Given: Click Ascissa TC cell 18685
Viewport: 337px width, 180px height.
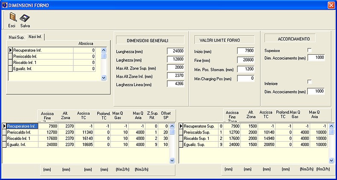Looking at the screenshot, I should (x=84, y=145).
